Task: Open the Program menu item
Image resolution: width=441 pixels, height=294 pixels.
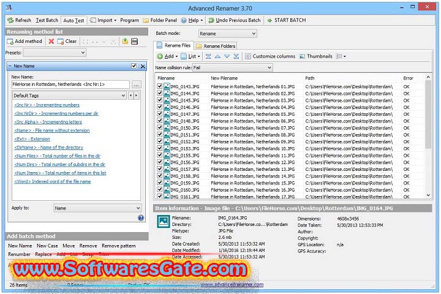Action: click(x=129, y=20)
